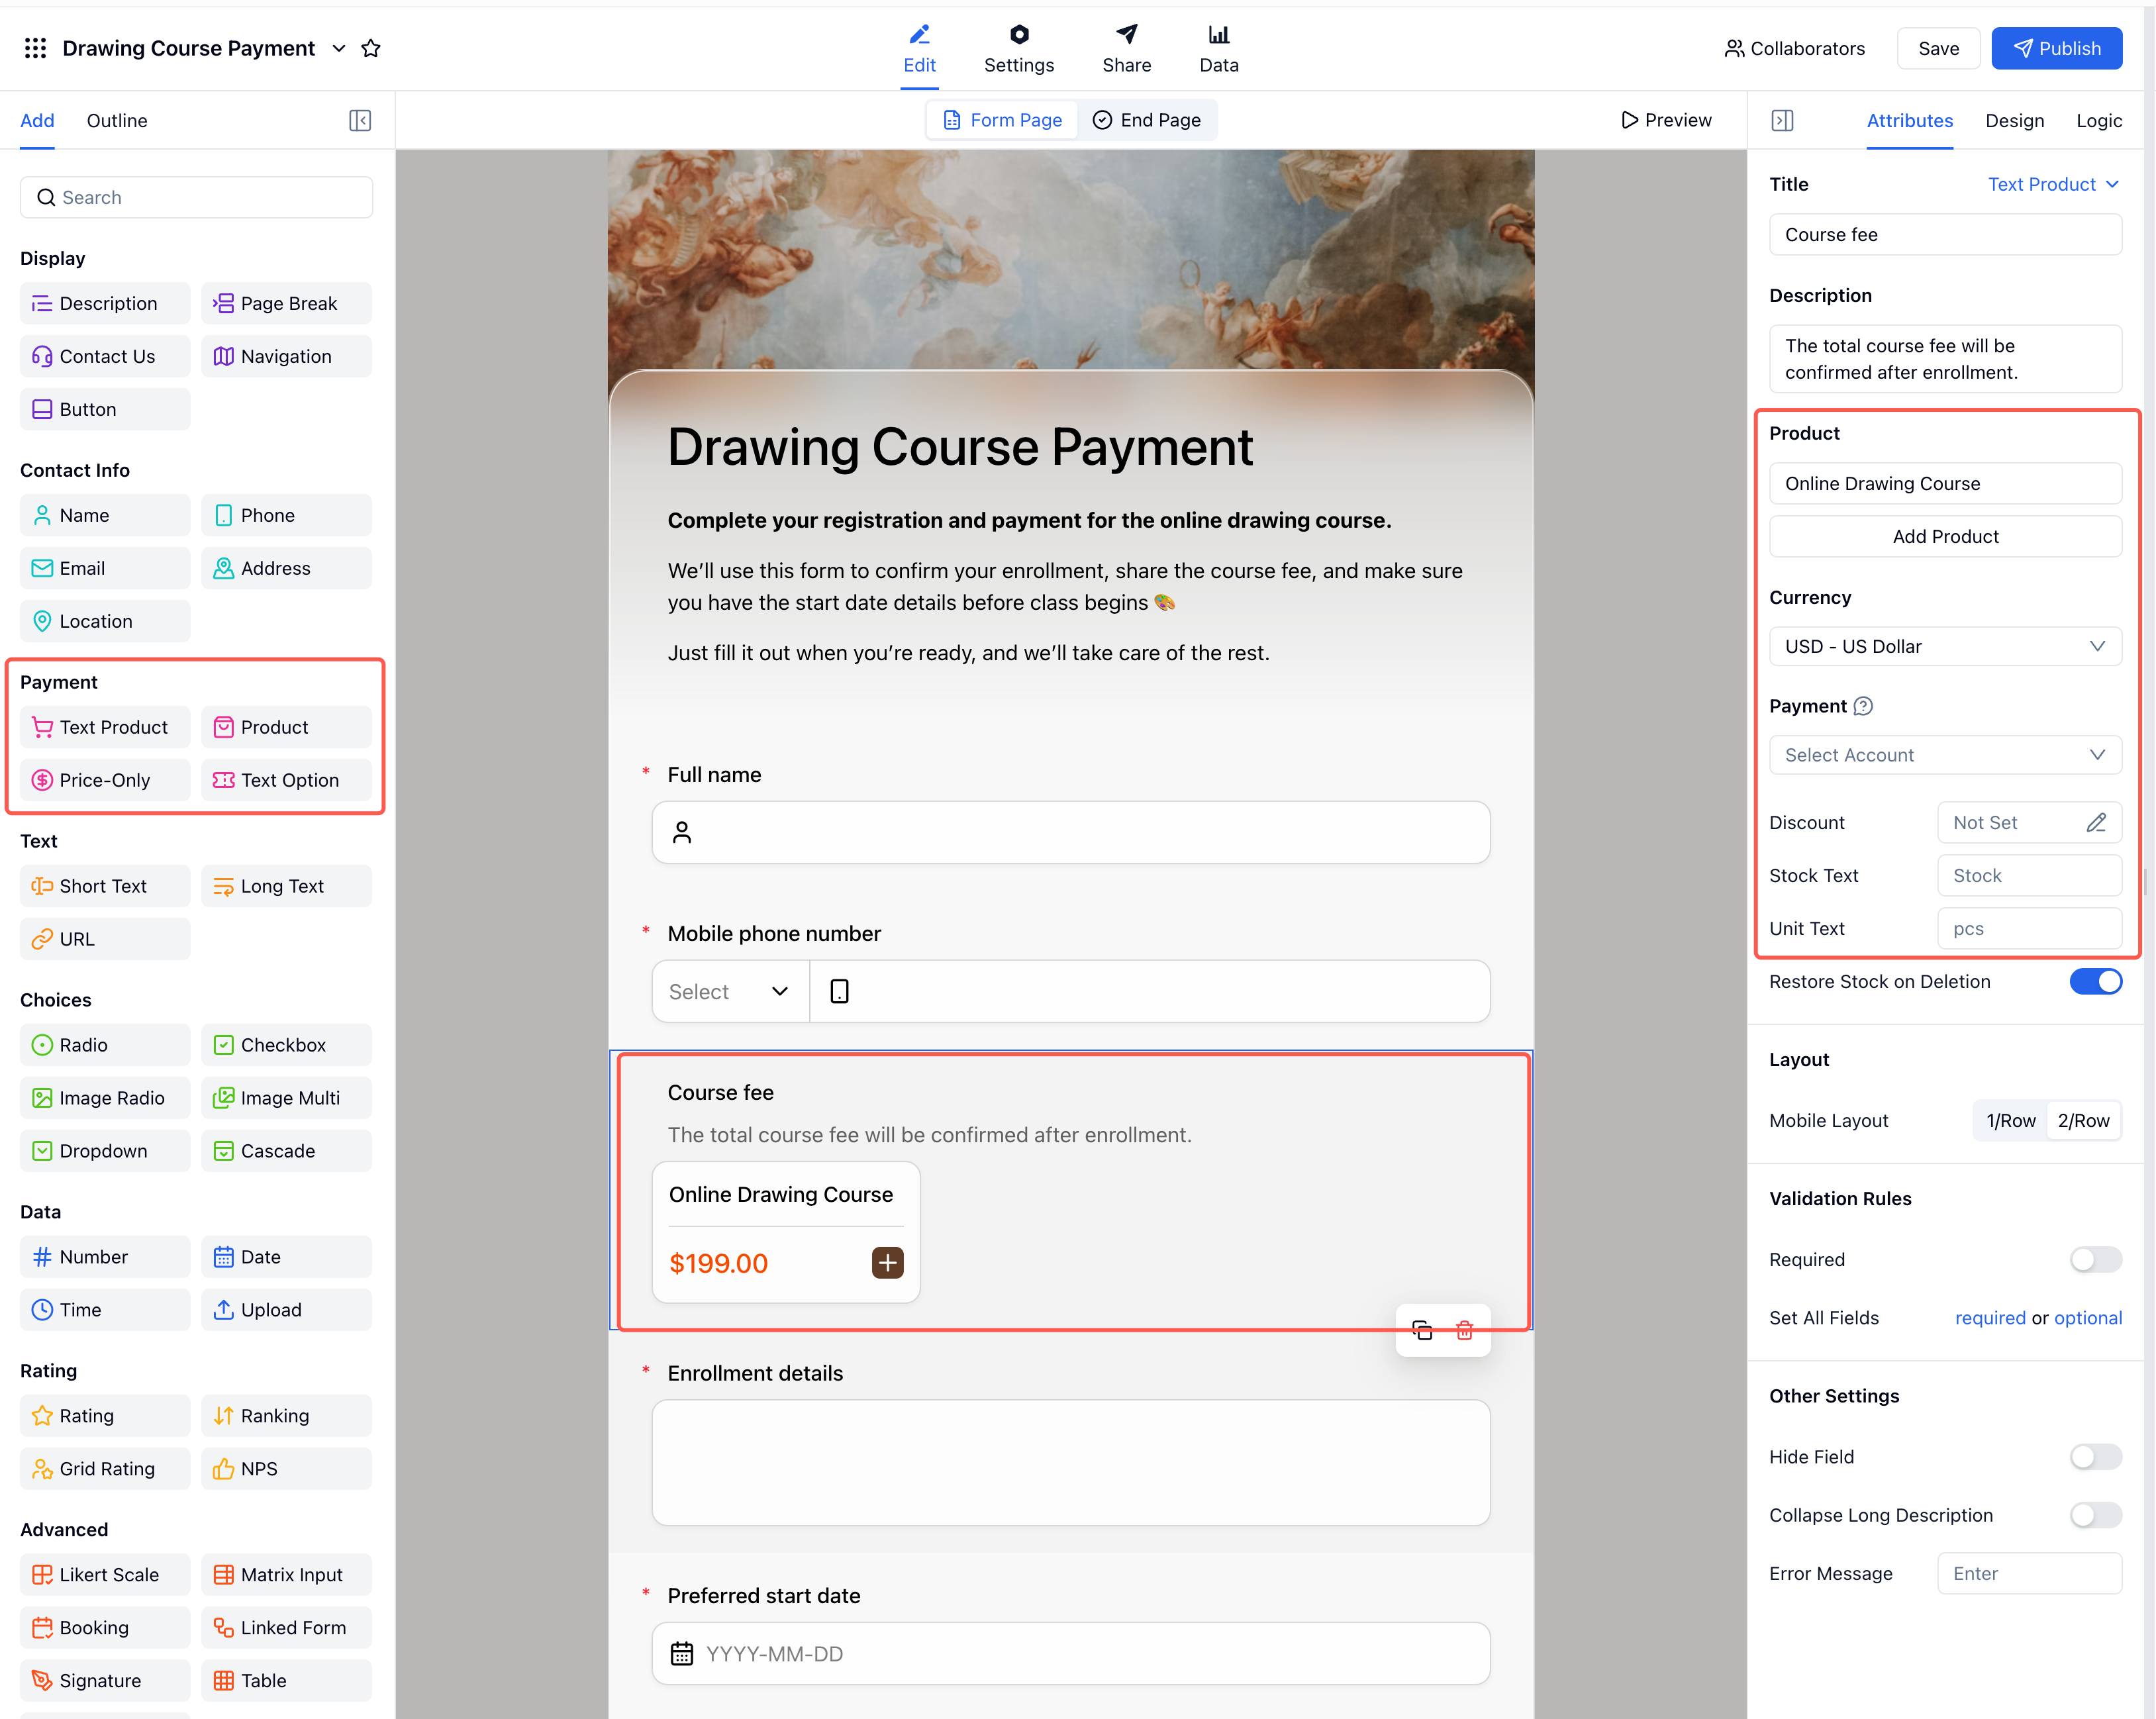Click the Publish button
Viewport: 2156px width, 1719px height.
click(x=2056, y=47)
